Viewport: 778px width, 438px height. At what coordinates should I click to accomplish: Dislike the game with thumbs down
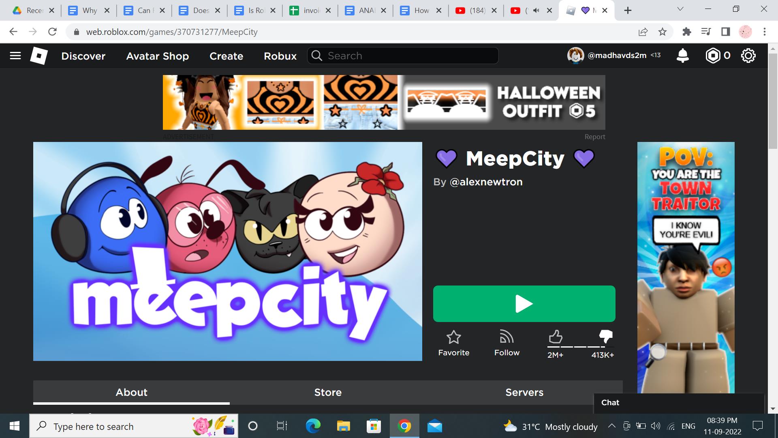606,337
